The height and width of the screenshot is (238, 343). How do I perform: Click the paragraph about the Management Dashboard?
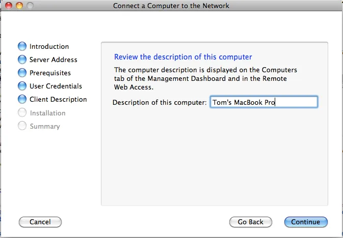[x=205, y=79]
